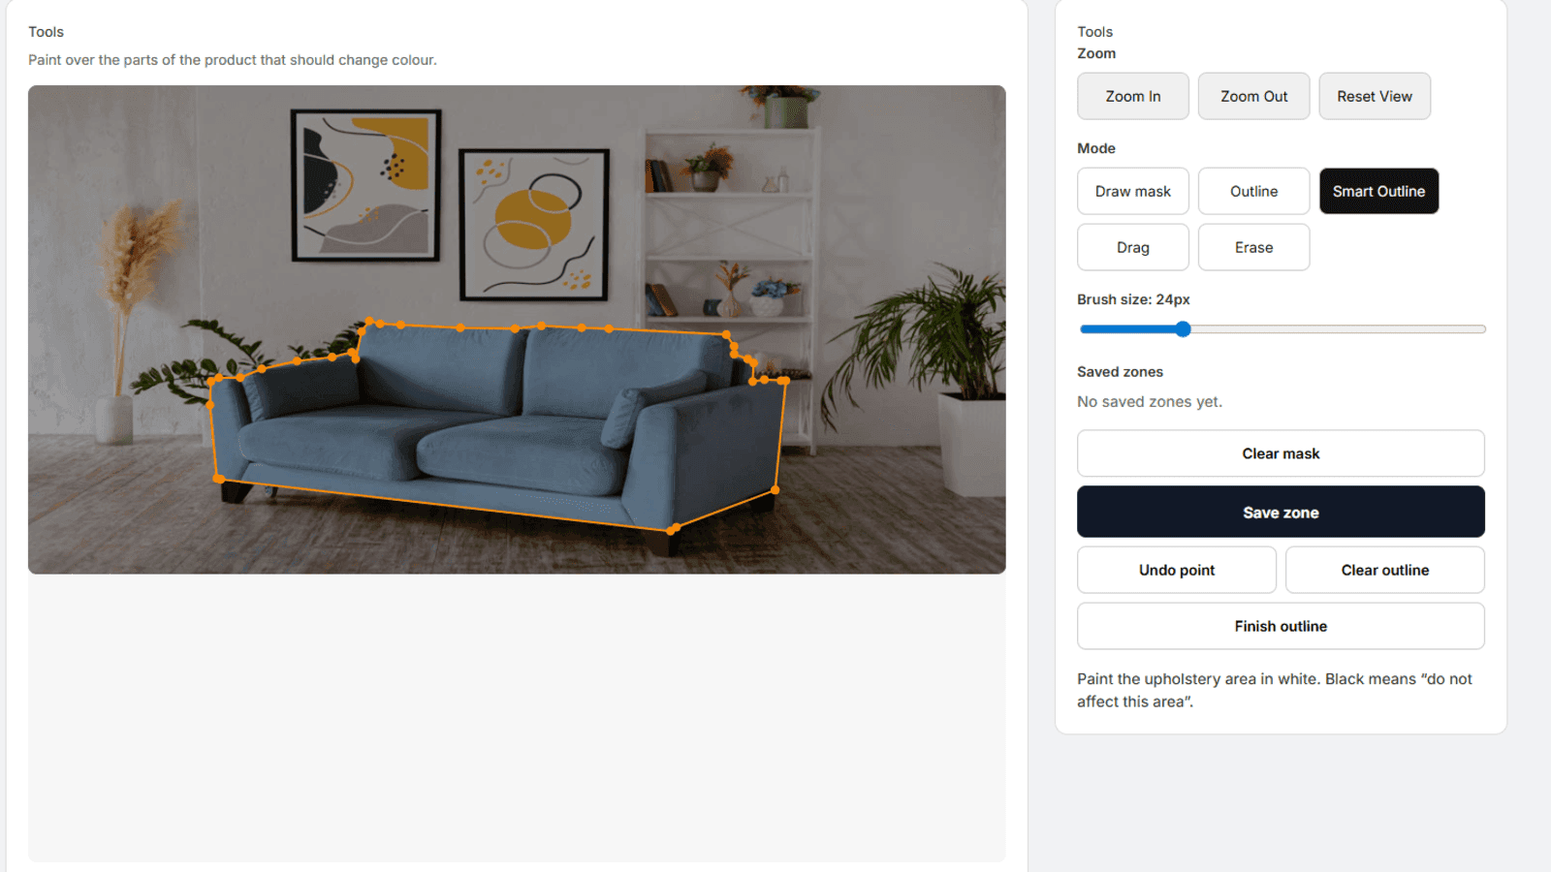Screen dimensions: 1551x872
Task: Choose the Erase mode
Action: [x=1253, y=247]
